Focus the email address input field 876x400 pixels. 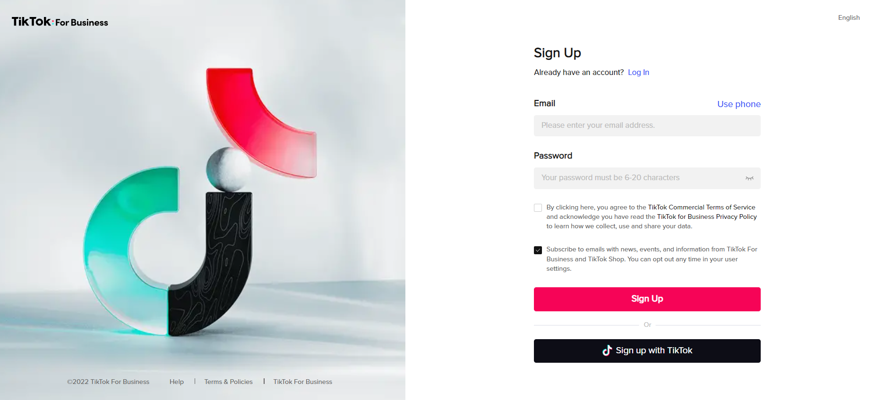point(647,125)
